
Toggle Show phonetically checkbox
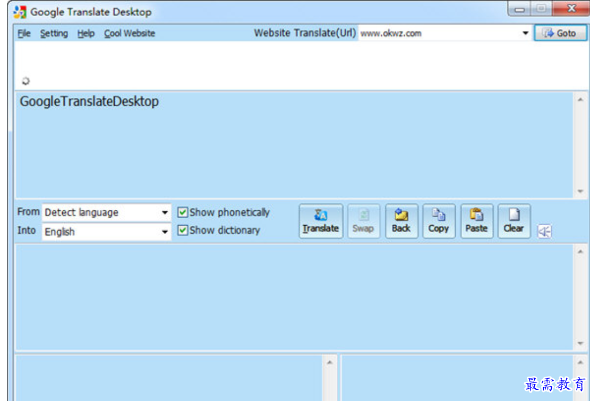(183, 212)
